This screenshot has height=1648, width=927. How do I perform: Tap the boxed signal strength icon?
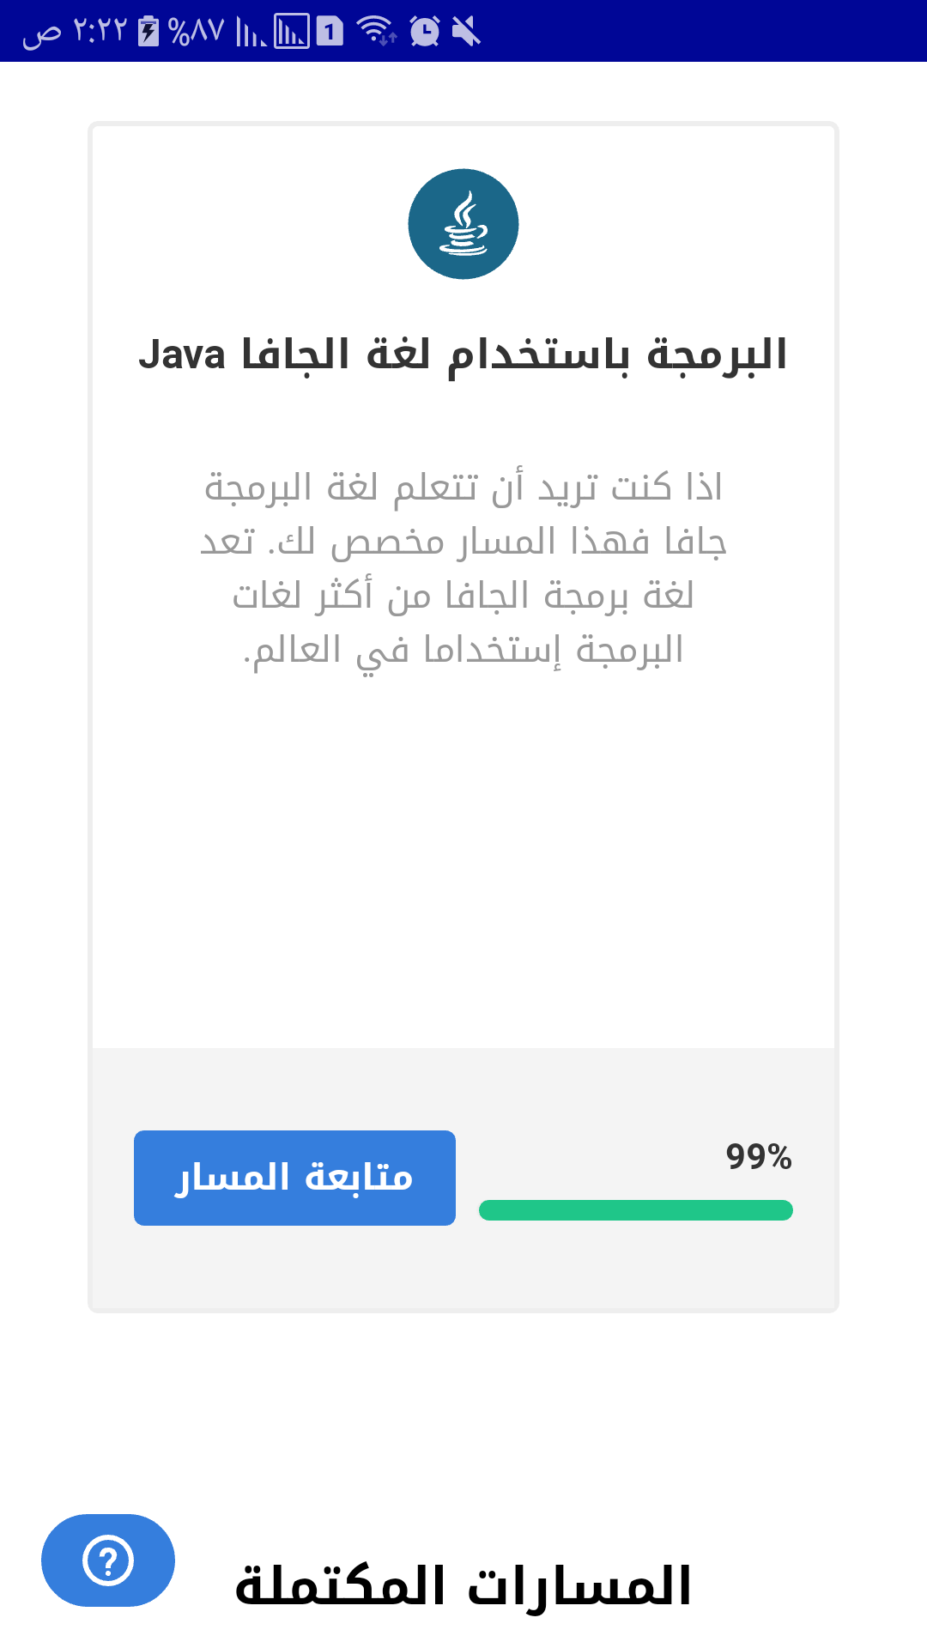point(292,32)
